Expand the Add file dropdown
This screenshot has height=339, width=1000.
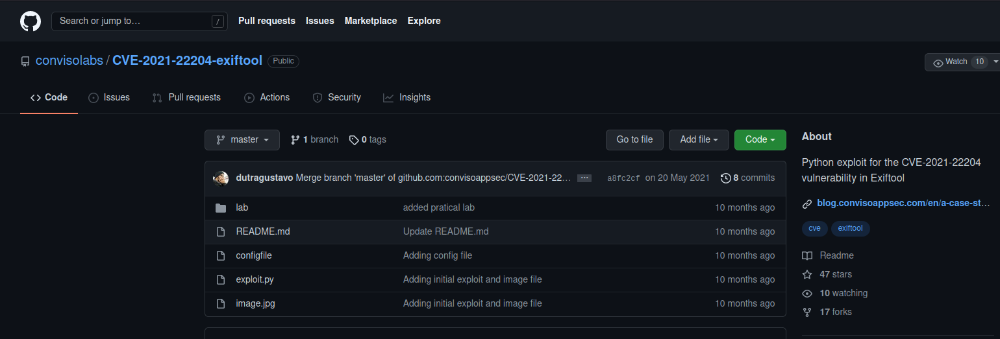tap(699, 140)
